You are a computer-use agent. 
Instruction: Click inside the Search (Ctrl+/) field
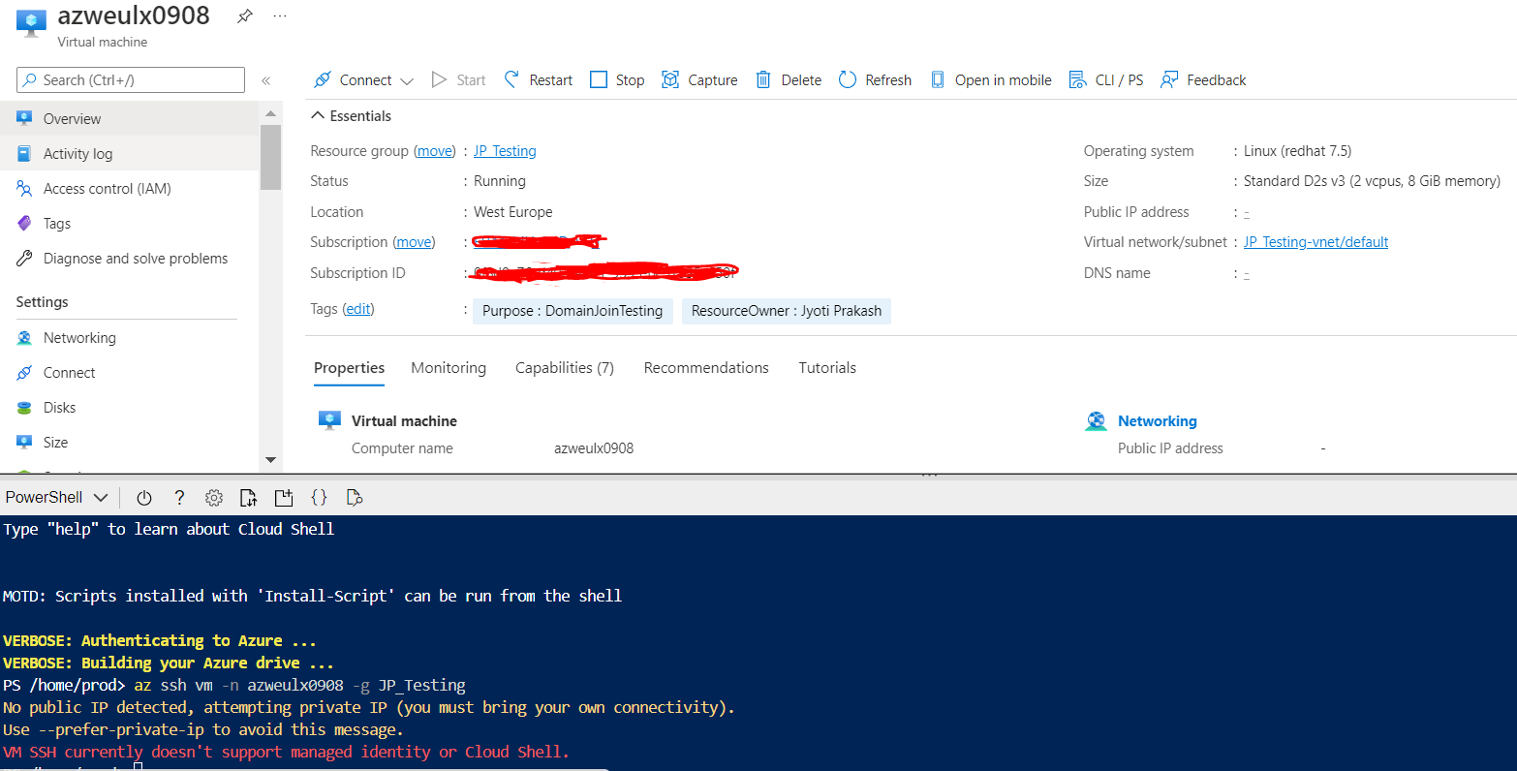point(129,78)
